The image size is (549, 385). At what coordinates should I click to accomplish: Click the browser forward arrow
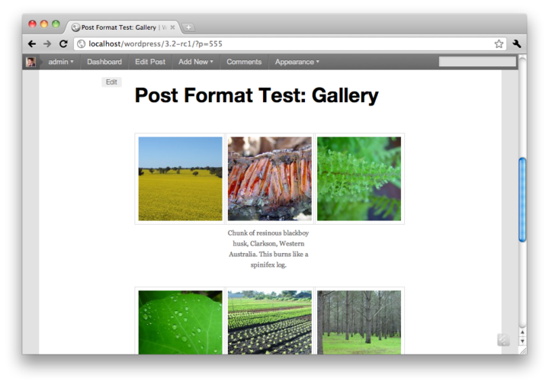click(x=47, y=43)
